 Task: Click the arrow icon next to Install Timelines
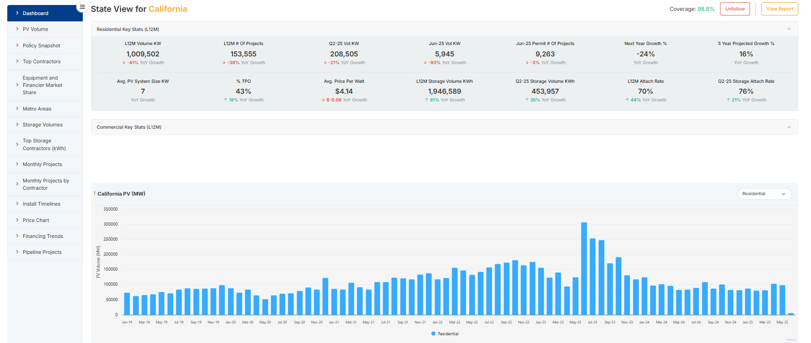[17, 204]
